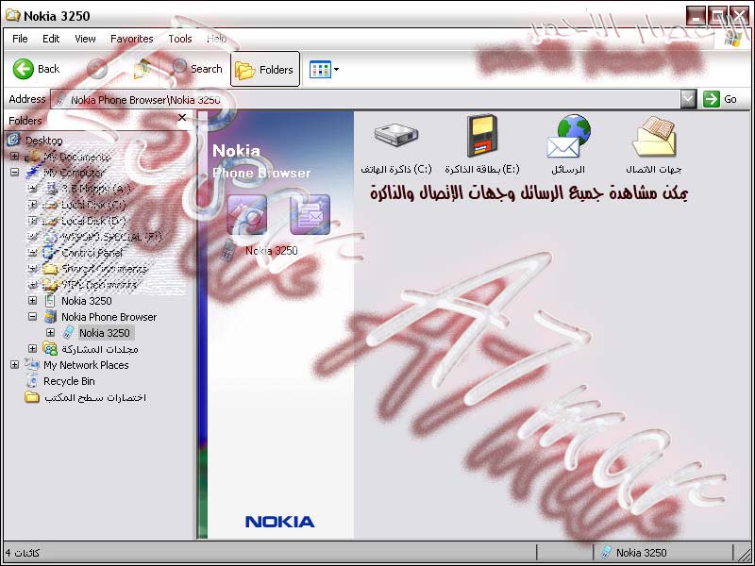The image size is (755, 566).
Task: Click the Nokia Phone Browser tree icon
Action: tap(50, 317)
